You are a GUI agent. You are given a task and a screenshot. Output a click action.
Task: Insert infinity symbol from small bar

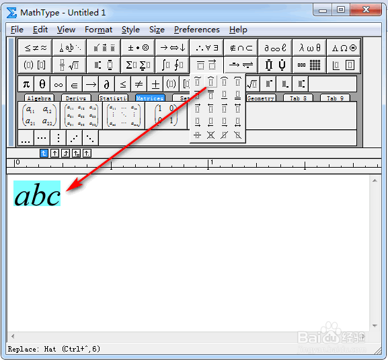pyautogui.click(x=59, y=84)
